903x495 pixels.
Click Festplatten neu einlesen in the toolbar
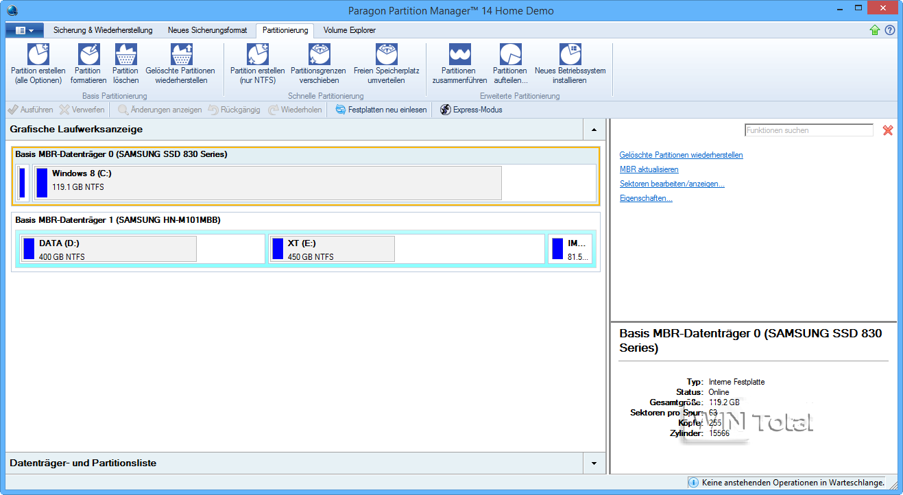381,110
